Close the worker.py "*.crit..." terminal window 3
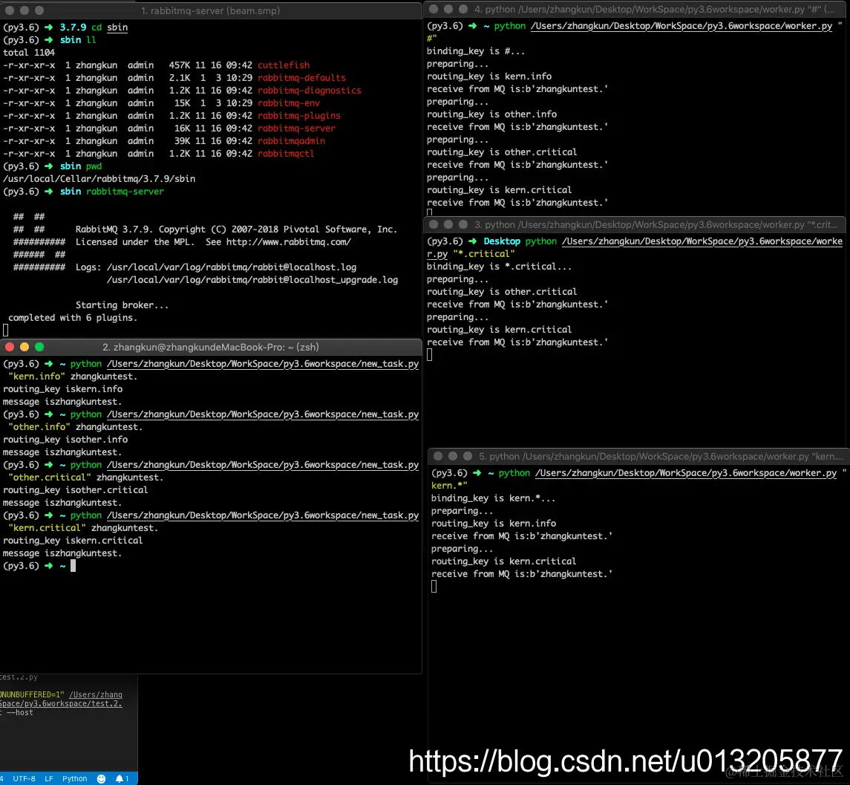 pyautogui.click(x=433, y=224)
